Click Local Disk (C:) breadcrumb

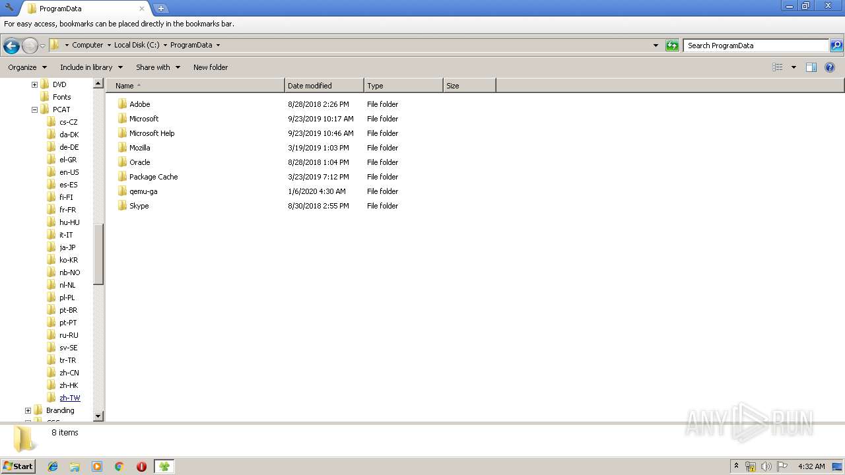[137, 46]
